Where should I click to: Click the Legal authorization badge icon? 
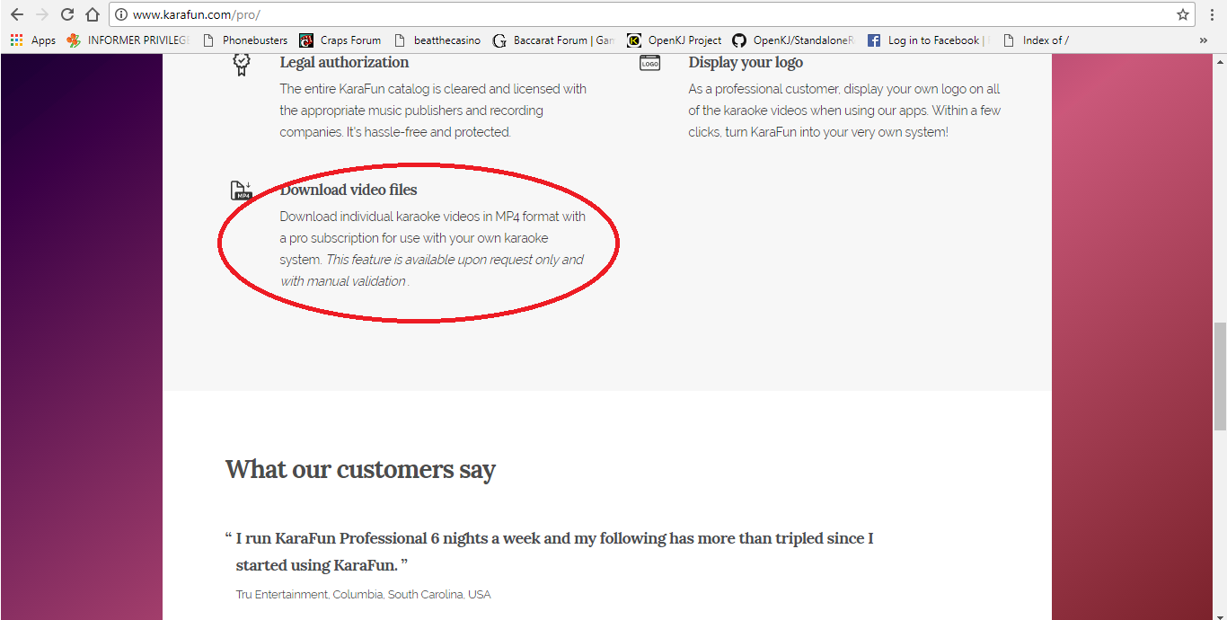241,64
